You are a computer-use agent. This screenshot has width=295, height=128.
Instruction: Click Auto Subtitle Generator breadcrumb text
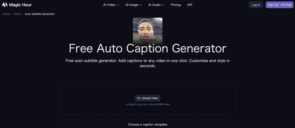coord(40,14)
